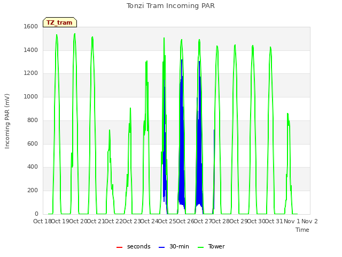342x257 pixels.
Task: Toggle the 30-min legend entry
Action: 174,246
